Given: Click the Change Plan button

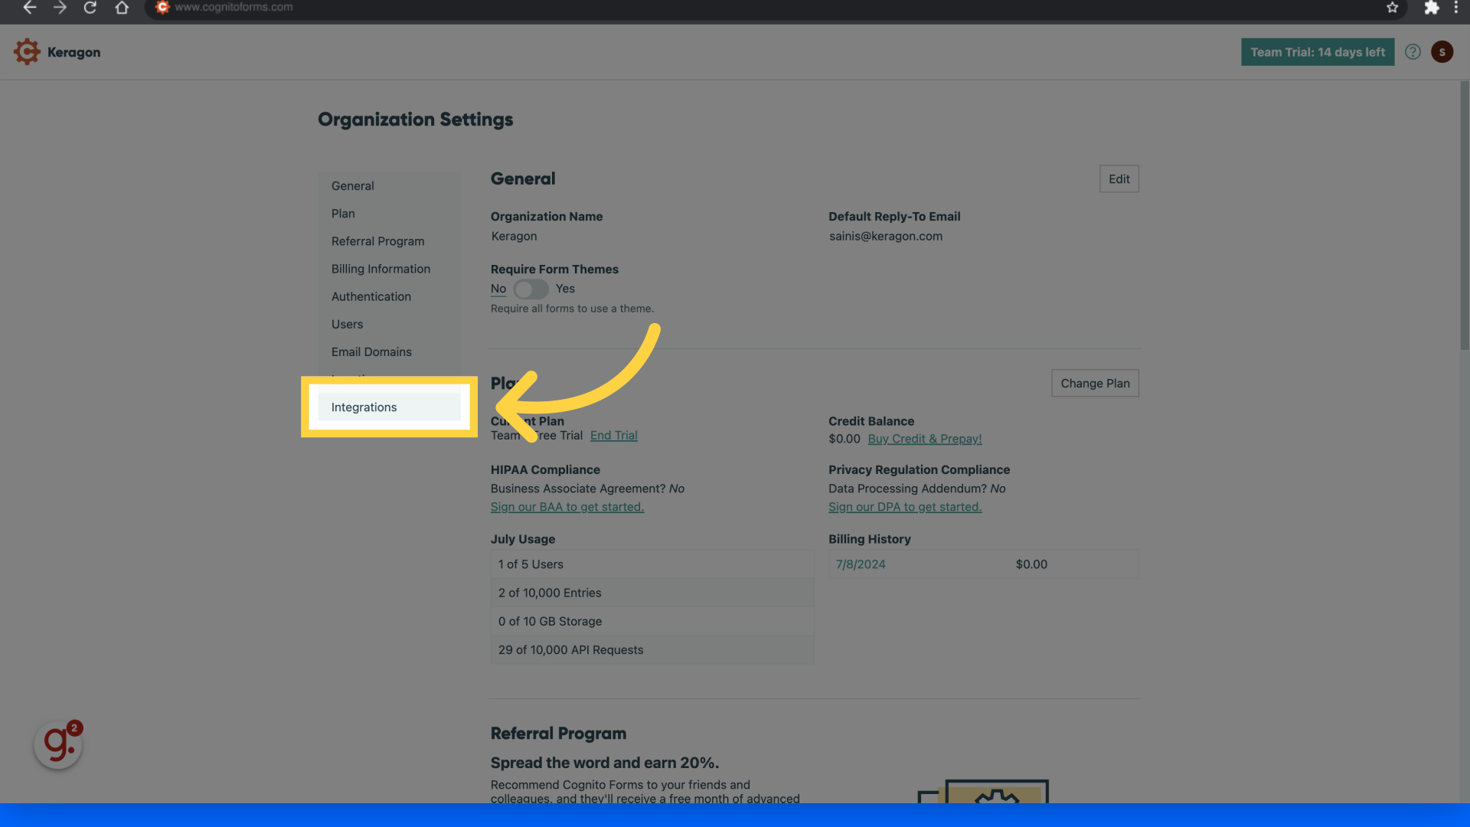Looking at the screenshot, I should click(1095, 384).
